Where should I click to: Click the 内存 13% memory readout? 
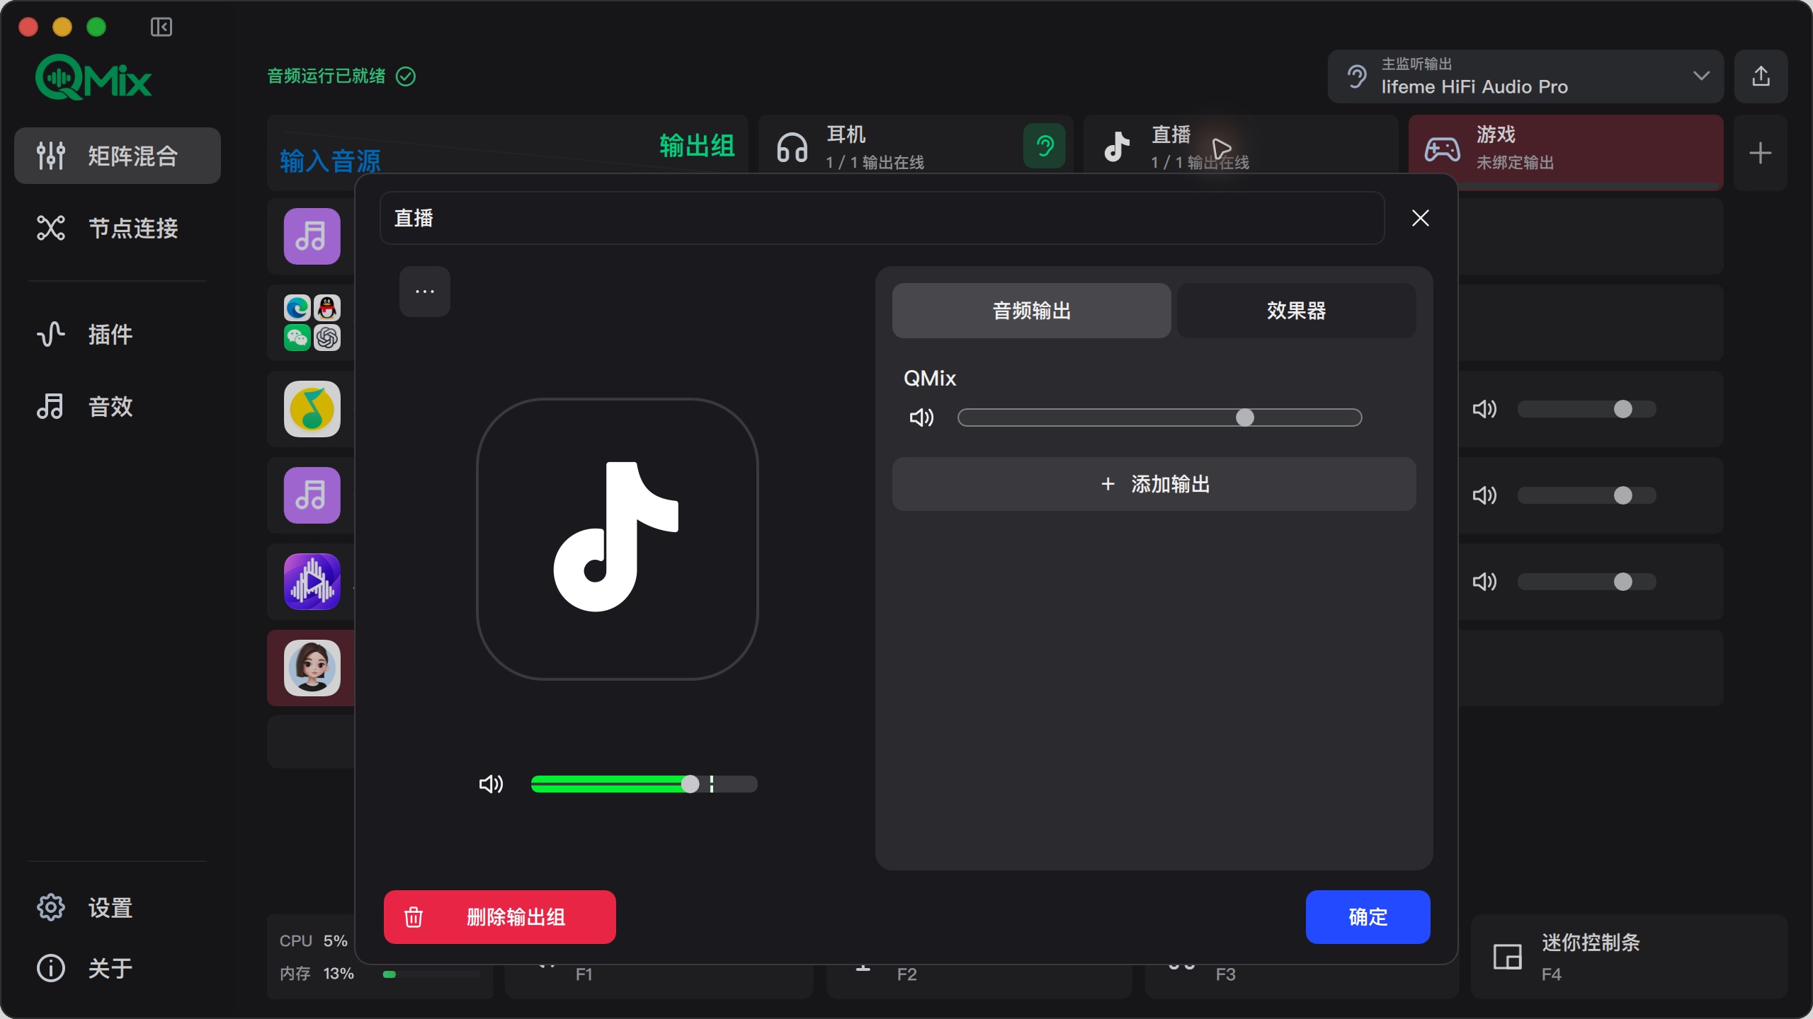(x=316, y=974)
